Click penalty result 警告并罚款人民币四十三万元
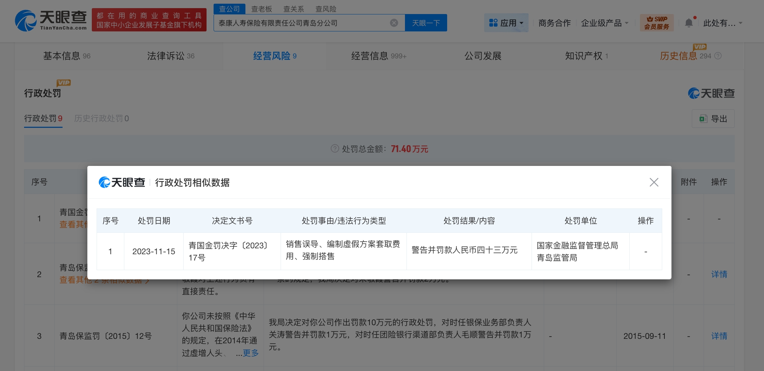The width and height of the screenshot is (764, 371). click(465, 250)
